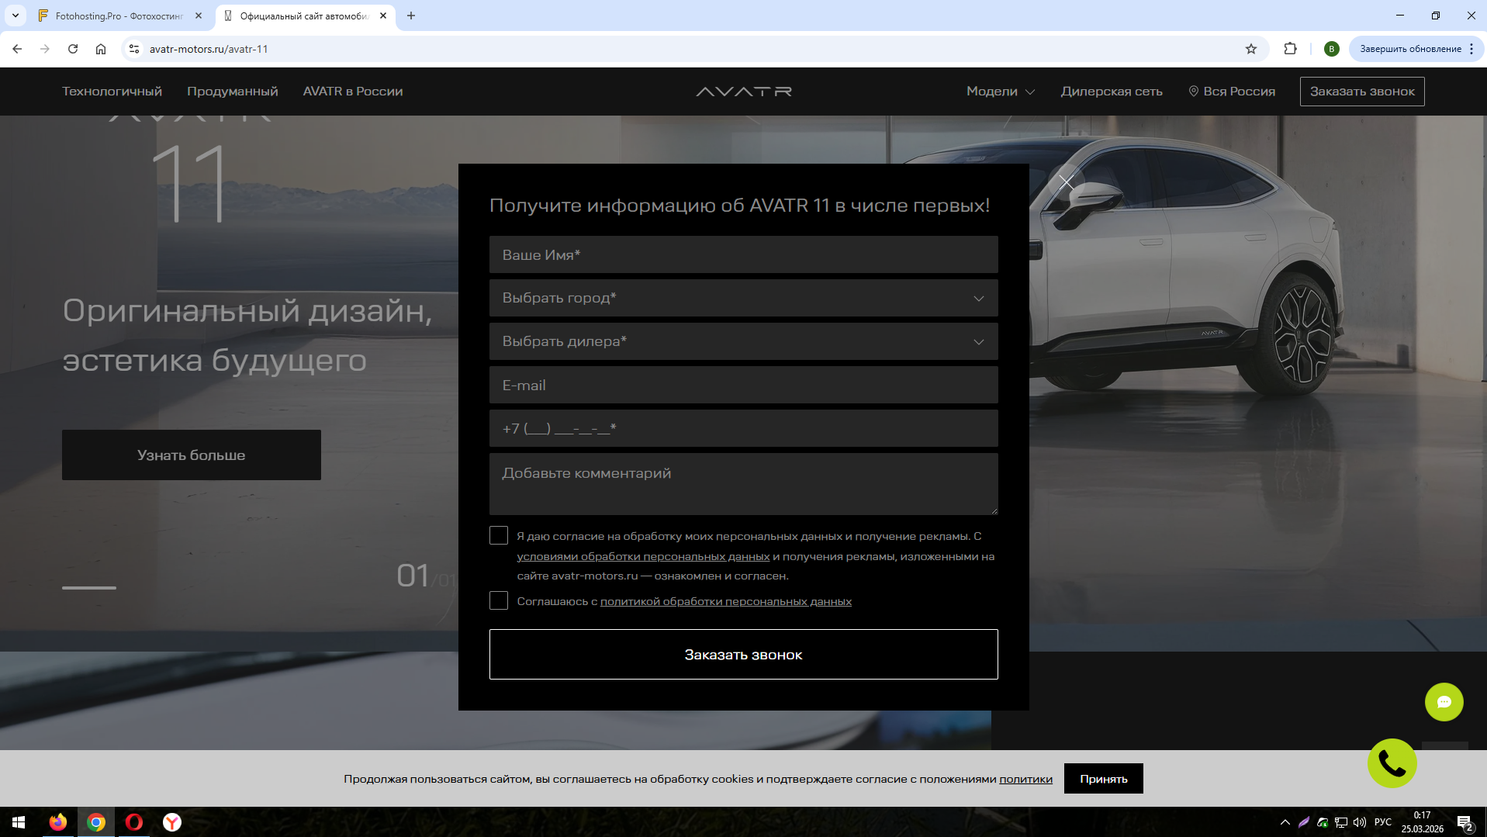
Task: Launch Yandex Browser from the taskbar
Action: [172, 822]
